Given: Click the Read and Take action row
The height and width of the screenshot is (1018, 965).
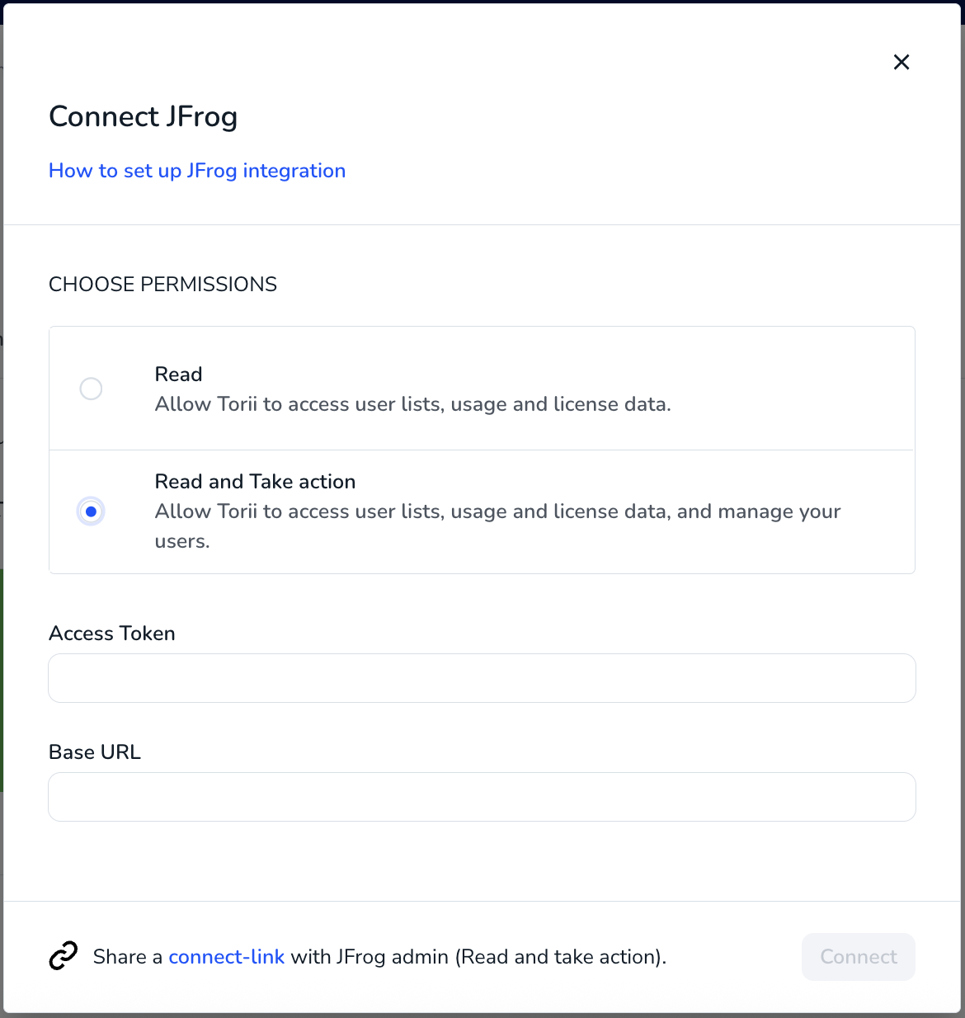Looking at the screenshot, I should (x=482, y=511).
